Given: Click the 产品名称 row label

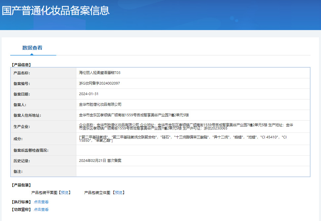Looking at the screenshot, I should pyautogui.click(x=21, y=73).
